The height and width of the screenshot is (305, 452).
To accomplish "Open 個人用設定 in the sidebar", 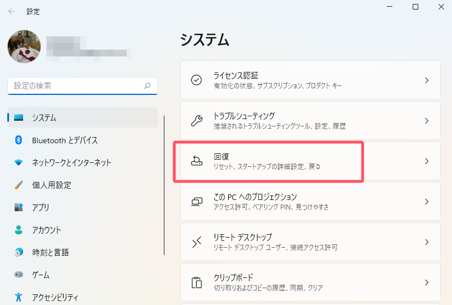I will pyautogui.click(x=83, y=185).
